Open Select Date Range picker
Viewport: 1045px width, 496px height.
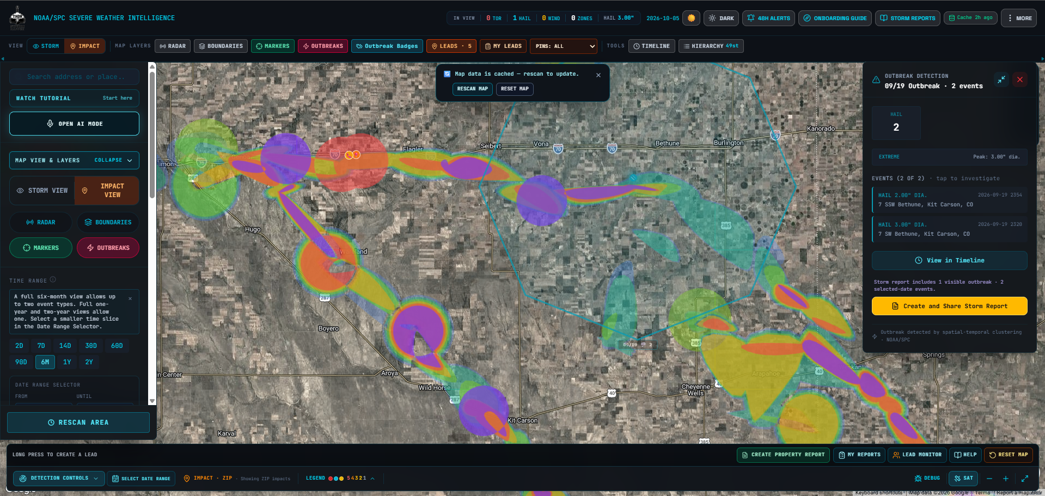141,479
